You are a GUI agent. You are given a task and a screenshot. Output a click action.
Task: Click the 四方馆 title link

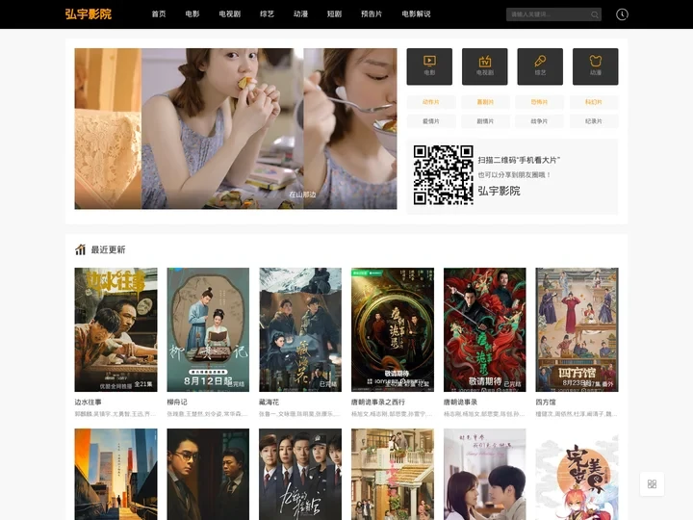pyautogui.click(x=546, y=402)
